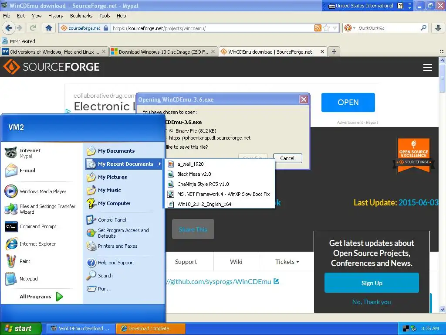
Task: Bookmark this page with the star icon
Action: [x=327, y=28]
